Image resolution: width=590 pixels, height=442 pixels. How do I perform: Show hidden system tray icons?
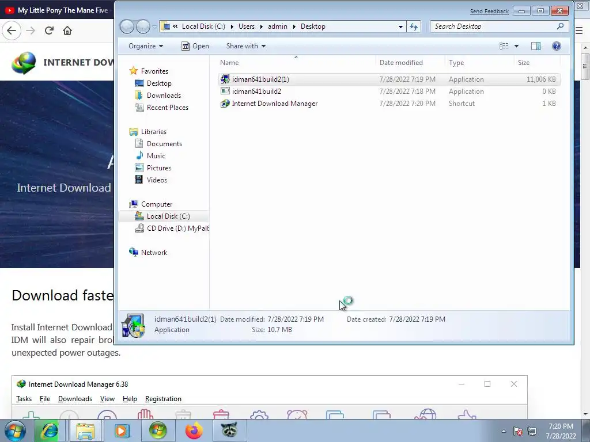coord(504,431)
